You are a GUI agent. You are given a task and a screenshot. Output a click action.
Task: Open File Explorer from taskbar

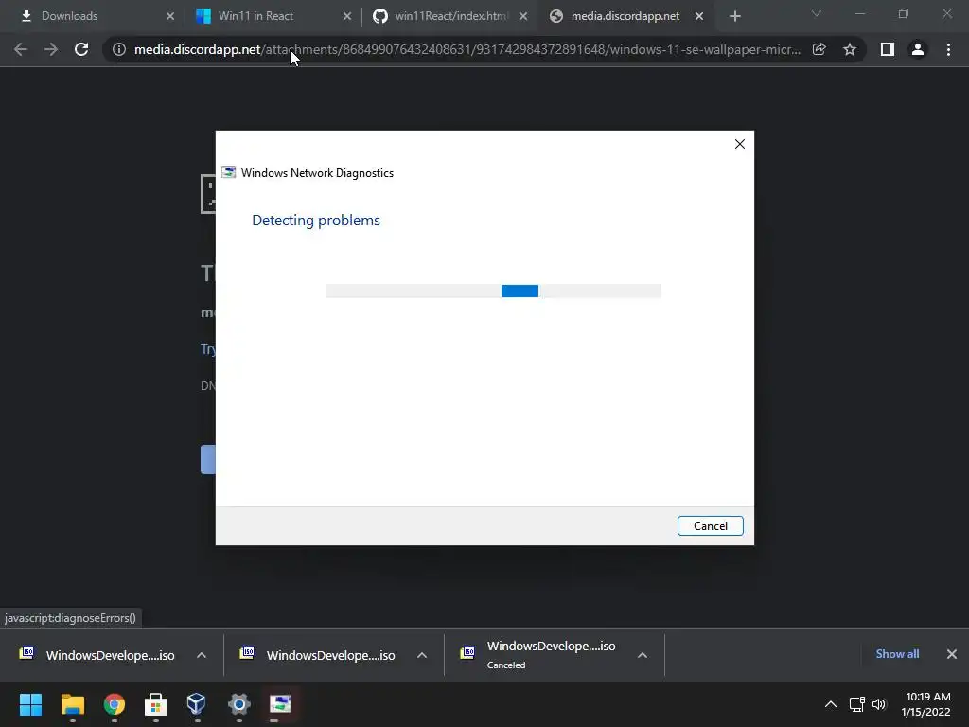tap(72, 704)
